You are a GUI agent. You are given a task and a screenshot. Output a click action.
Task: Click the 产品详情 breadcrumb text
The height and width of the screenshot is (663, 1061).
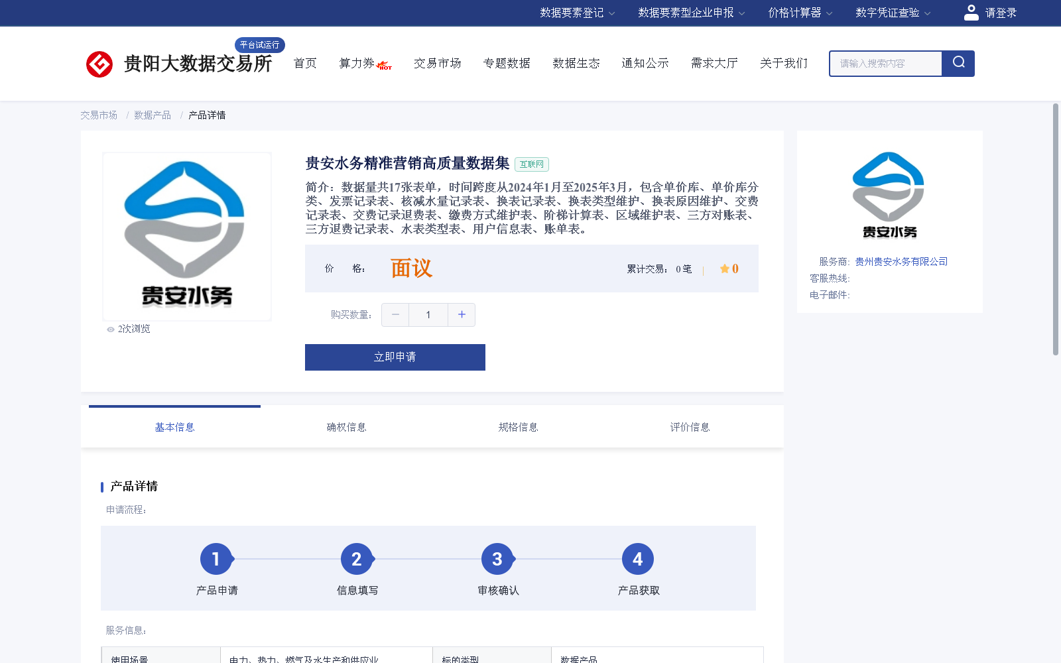tap(207, 115)
